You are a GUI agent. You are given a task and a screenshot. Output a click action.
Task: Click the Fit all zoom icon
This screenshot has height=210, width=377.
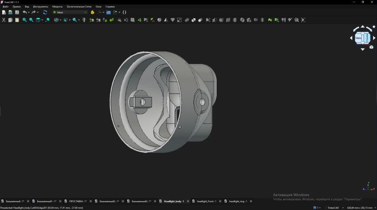coord(25,20)
